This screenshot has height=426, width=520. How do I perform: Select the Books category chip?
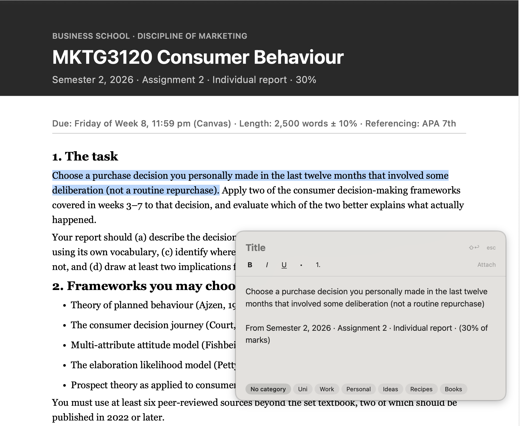453,389
